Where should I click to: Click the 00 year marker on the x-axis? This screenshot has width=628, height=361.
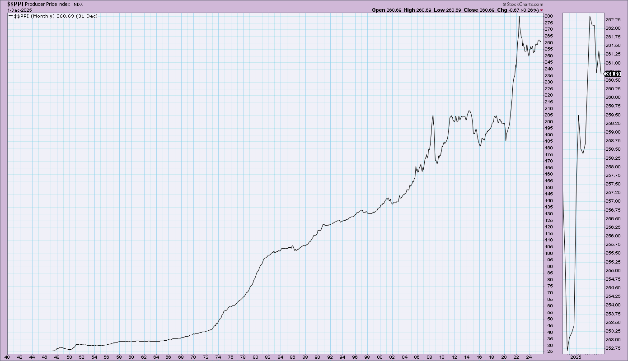tap(380, 356)
